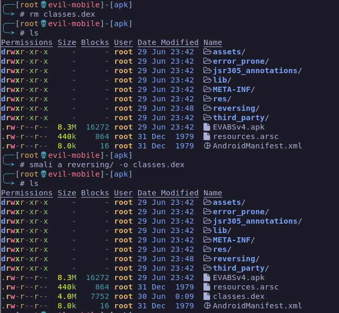The height and width of the screenshot is (313, 339).
Task: Click the 4.0M size value of classes.dex
Action: 67,296
